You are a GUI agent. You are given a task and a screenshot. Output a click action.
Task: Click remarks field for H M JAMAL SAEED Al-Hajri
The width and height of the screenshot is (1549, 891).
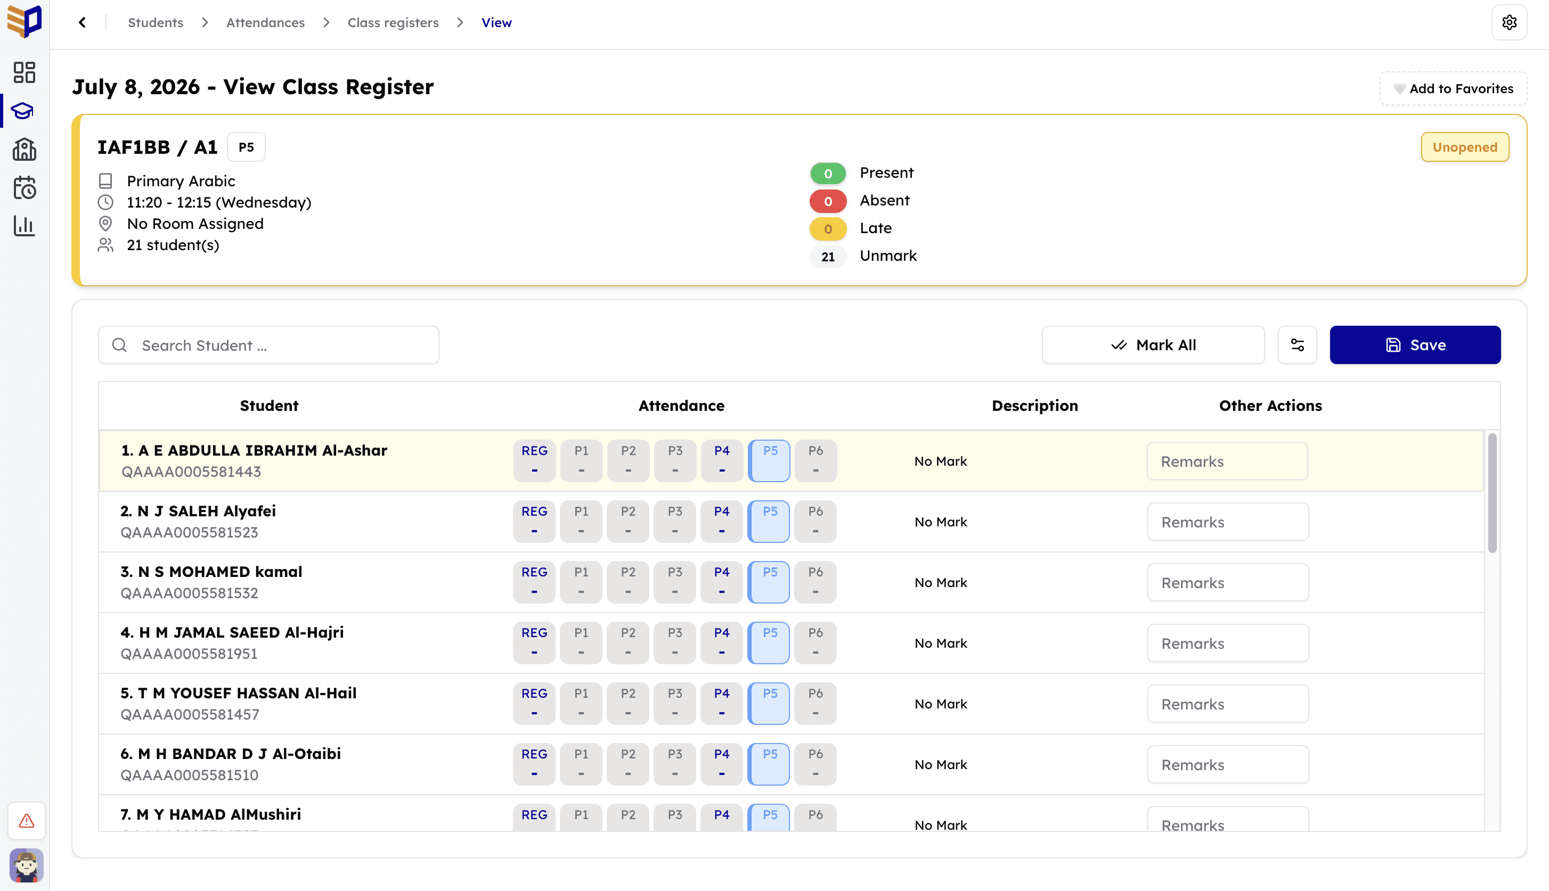[x=1228, y=643]
